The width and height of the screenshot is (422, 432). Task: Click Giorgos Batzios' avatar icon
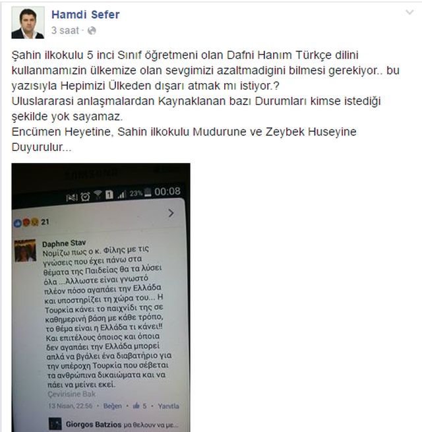click(x=55, y=424)
